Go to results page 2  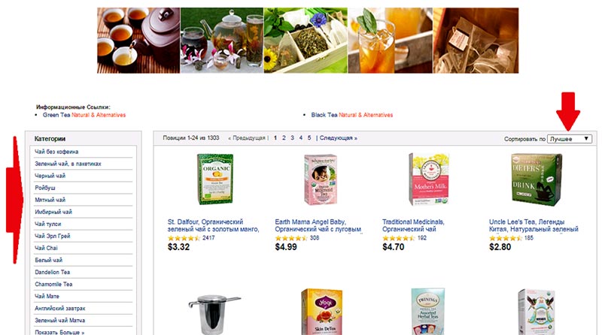click(284, 138)
